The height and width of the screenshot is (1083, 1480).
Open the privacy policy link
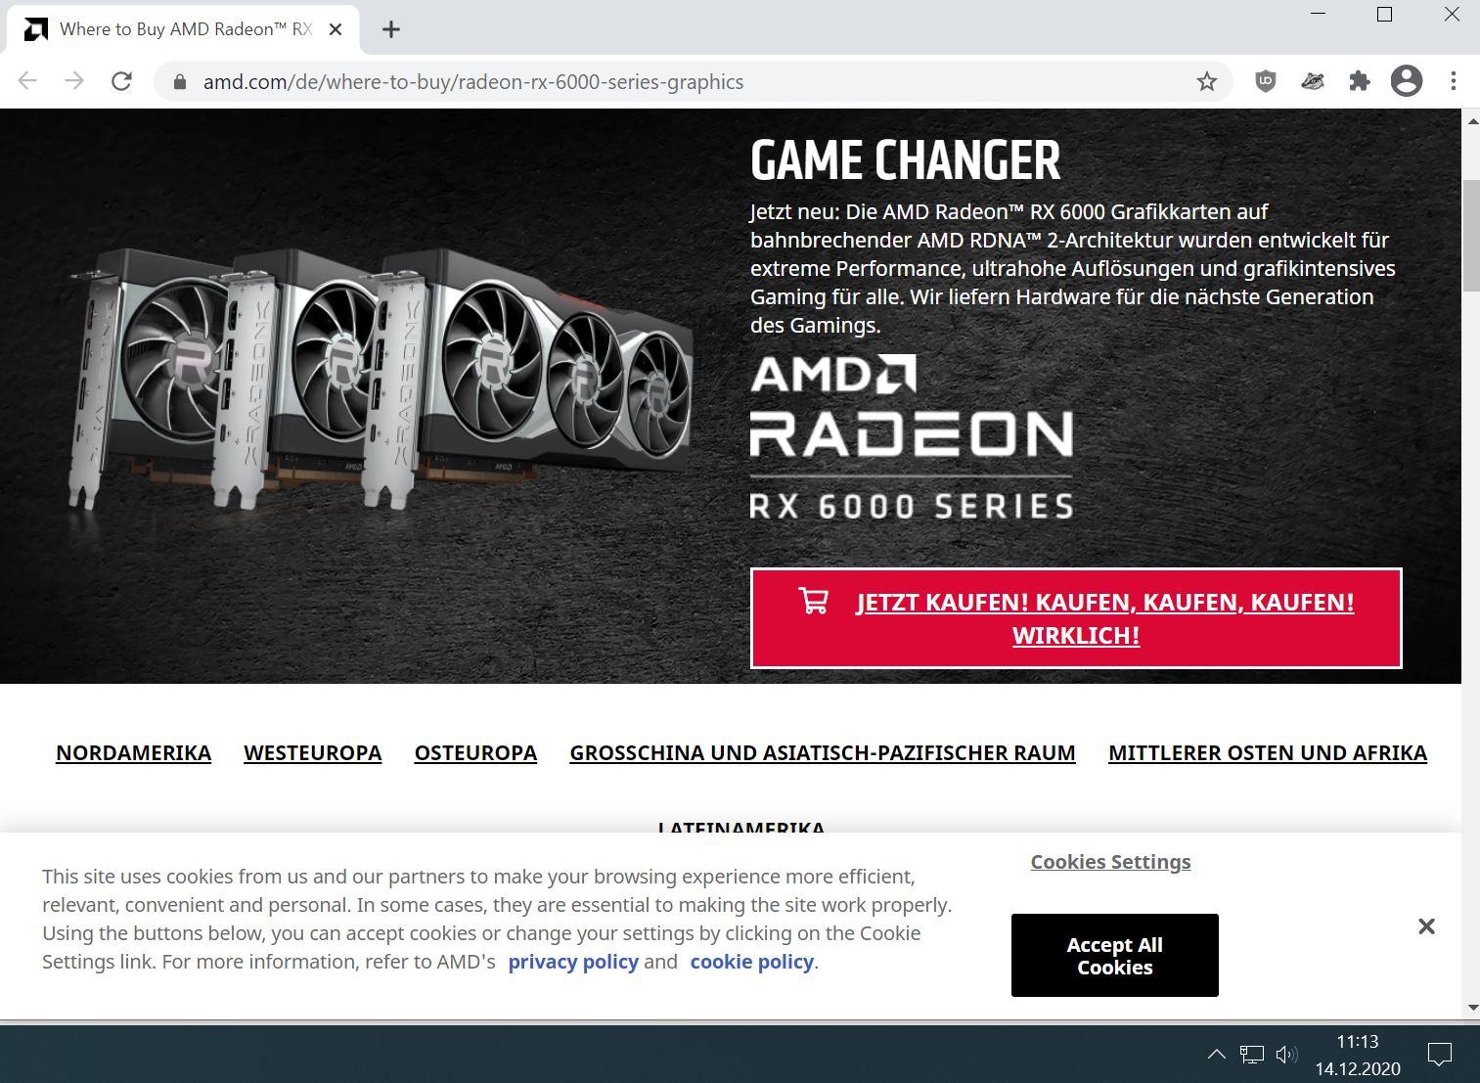tap(573, 962)
